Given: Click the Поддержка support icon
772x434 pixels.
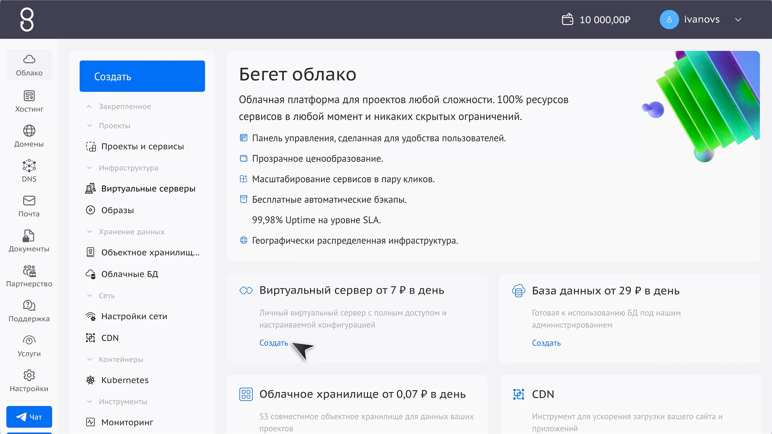Looking at the screenshot, I should [29, 306].
